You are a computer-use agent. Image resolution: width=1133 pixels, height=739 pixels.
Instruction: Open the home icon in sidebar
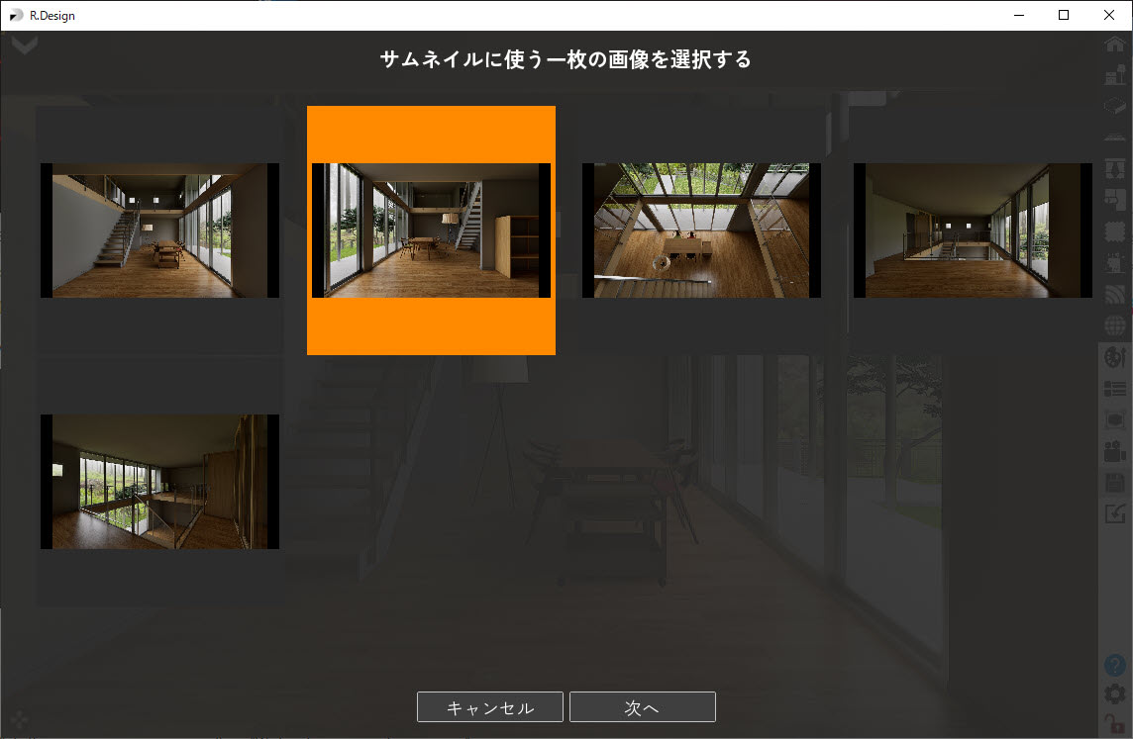pos(1115,44)
